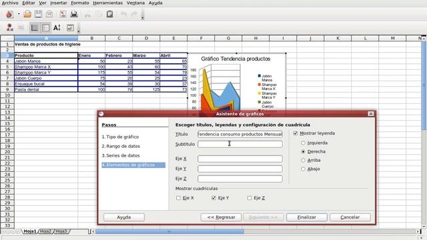Uncheck the Mostrar leyenda checkbox
This screenshot has width=427, height=240.
click(x=296, y=133)
